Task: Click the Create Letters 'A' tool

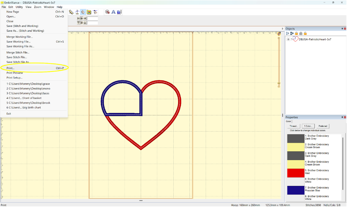Action: (113, 12)
